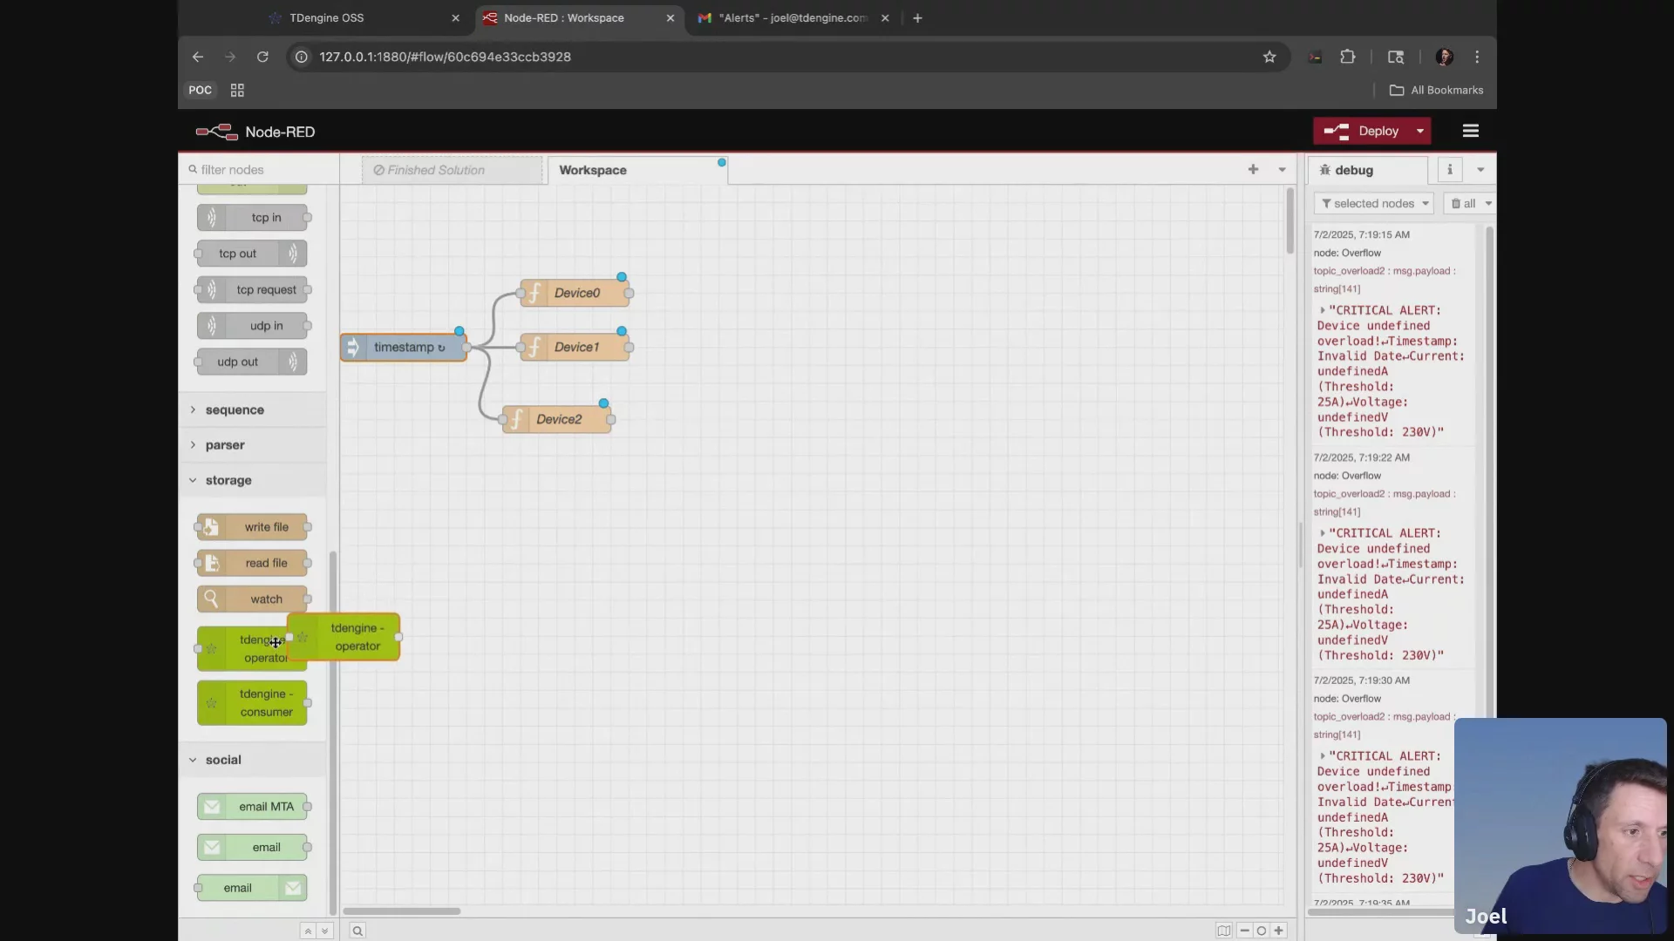
Task: Click the filter nodes search field
Action: (259, 170)
